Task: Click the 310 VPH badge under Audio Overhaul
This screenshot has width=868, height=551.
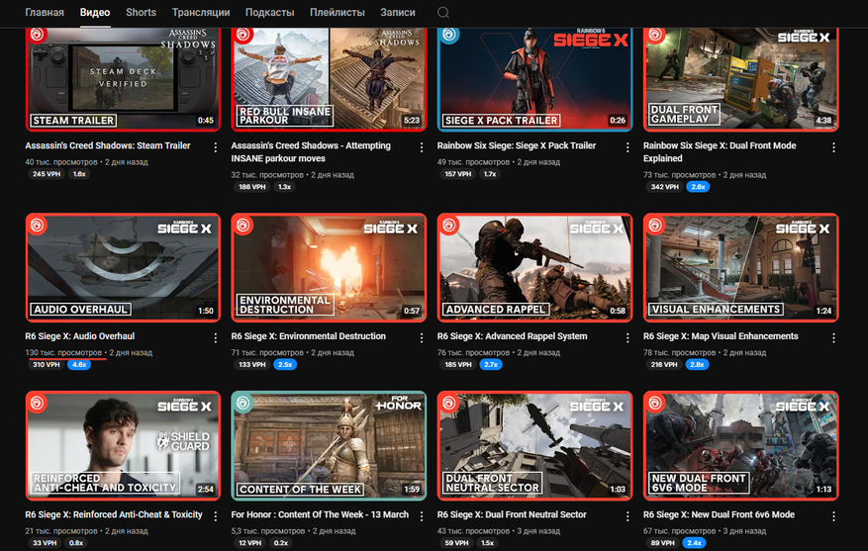Action: point(46,365)
